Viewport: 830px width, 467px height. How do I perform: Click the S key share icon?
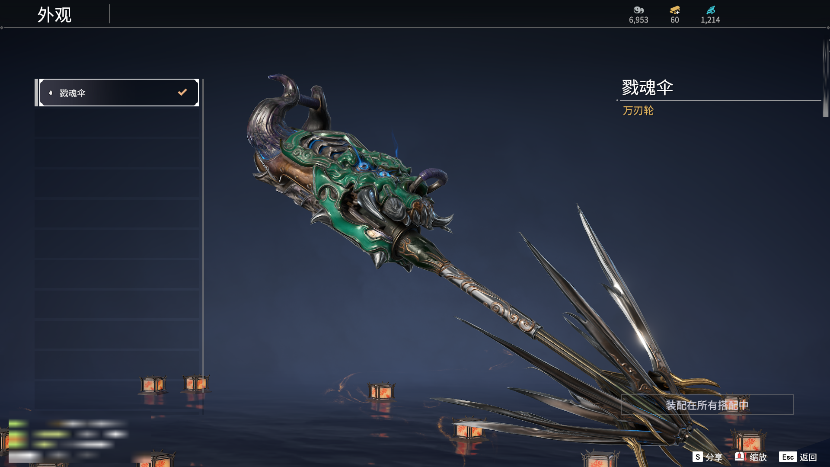pyautogui.click(x=697, y=457)
